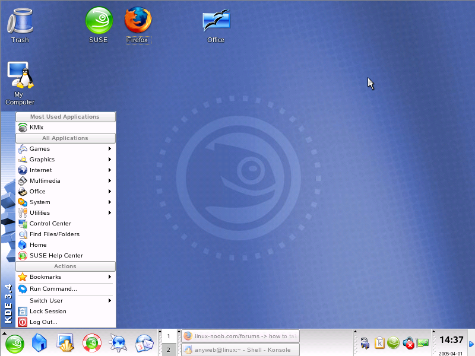Choose Log Out... from the menu
Viewport: 475px width, 356px height.
pyautogui.click(x=66, y=322)
